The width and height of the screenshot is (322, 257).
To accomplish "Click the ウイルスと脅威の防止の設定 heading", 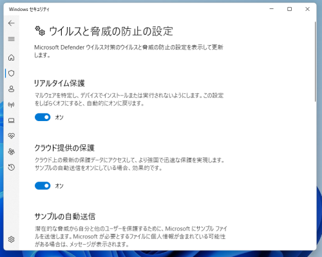I will click(111, 32).
